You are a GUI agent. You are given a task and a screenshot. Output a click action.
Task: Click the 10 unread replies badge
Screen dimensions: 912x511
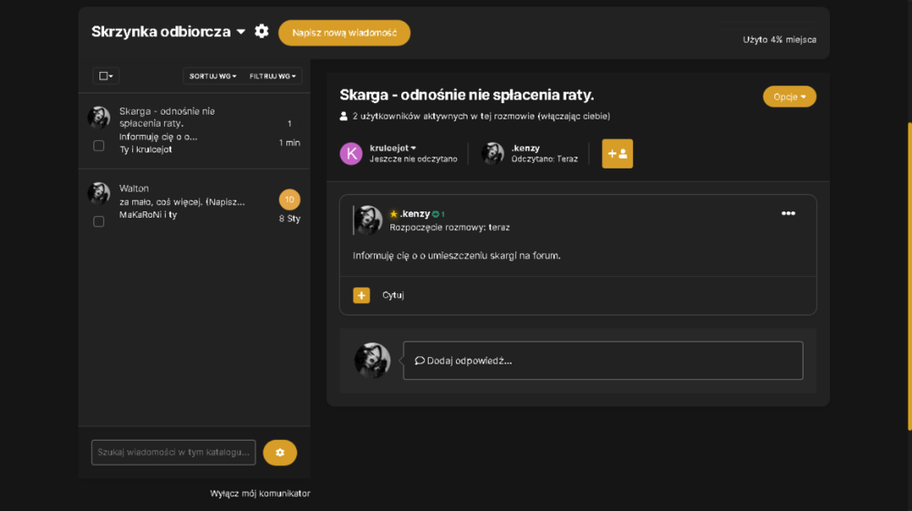point(290,199)
